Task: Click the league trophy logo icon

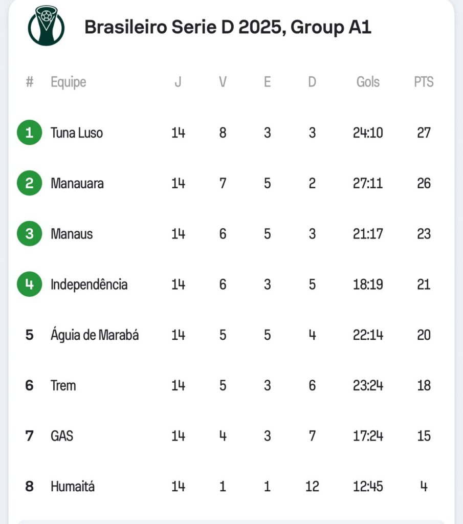Action: tap(47, 25)
